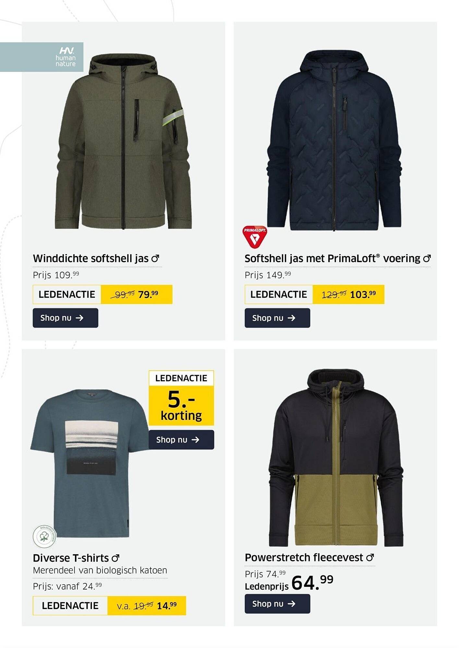Screen dimensions: 459x648
Task: Open the green softshell jacket image
Action: (123, 142)
